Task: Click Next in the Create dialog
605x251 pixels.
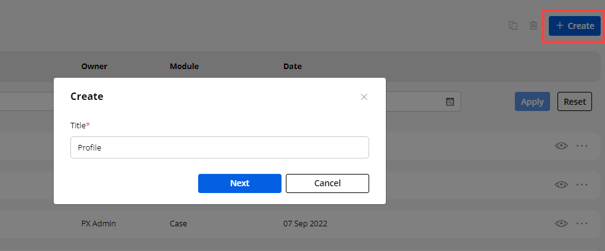Action: [x=240, y=183]
